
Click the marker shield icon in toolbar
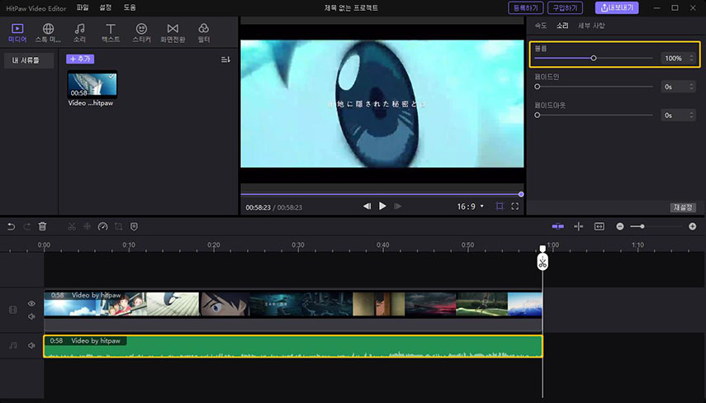(134, 226)
